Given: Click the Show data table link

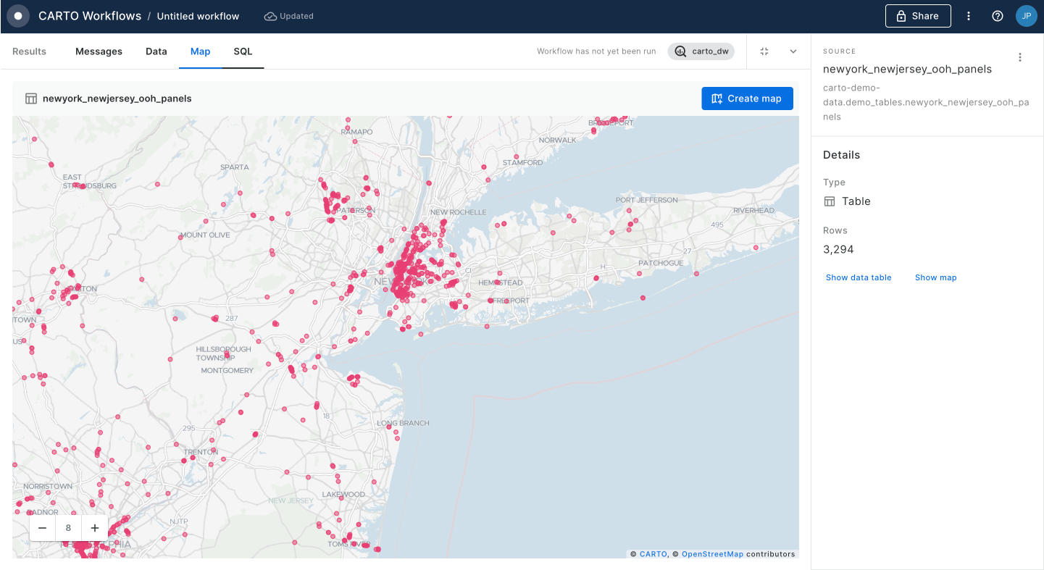Looking at the screenshot, I should [859, 277].
